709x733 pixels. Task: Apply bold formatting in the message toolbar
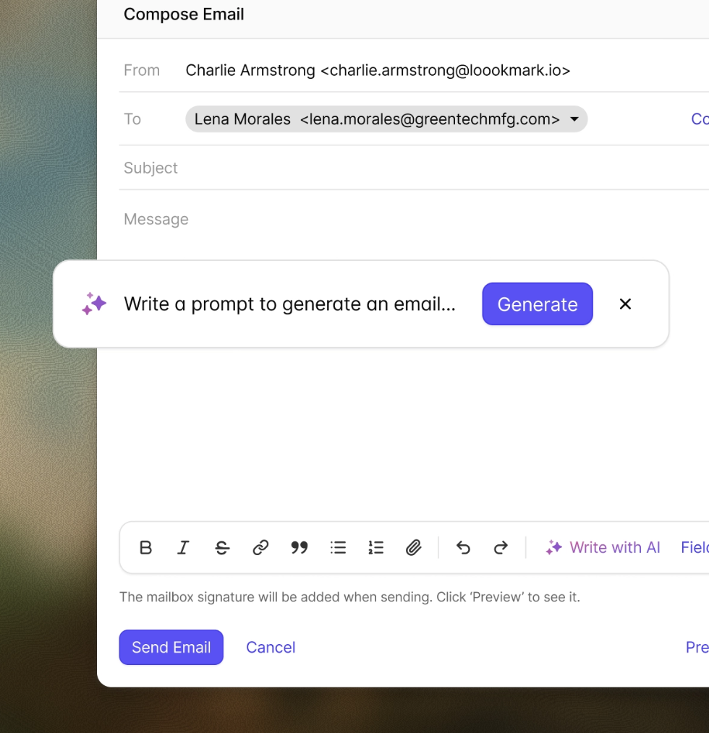point(145,547)
